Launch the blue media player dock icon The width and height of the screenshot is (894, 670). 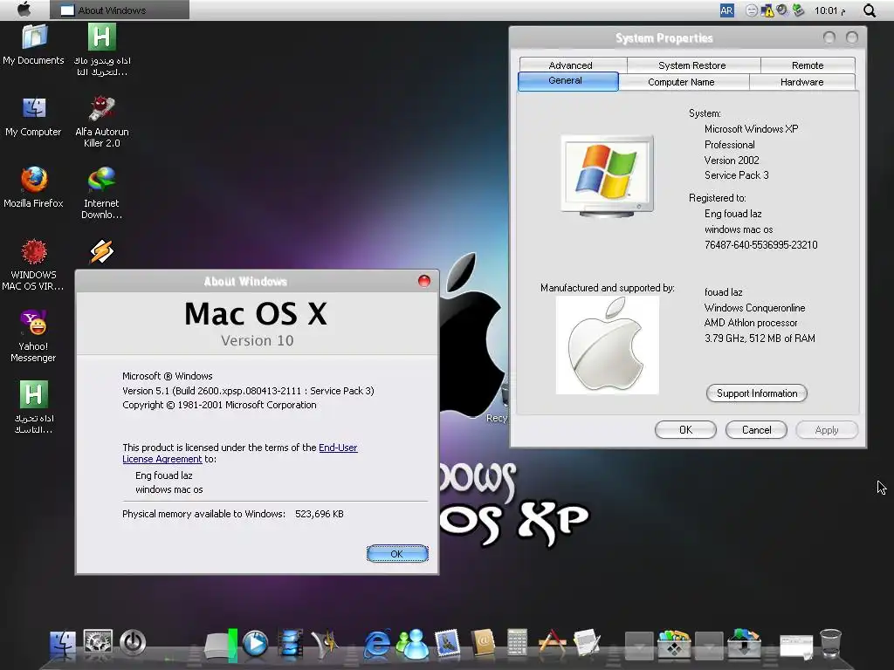(256, 644)
